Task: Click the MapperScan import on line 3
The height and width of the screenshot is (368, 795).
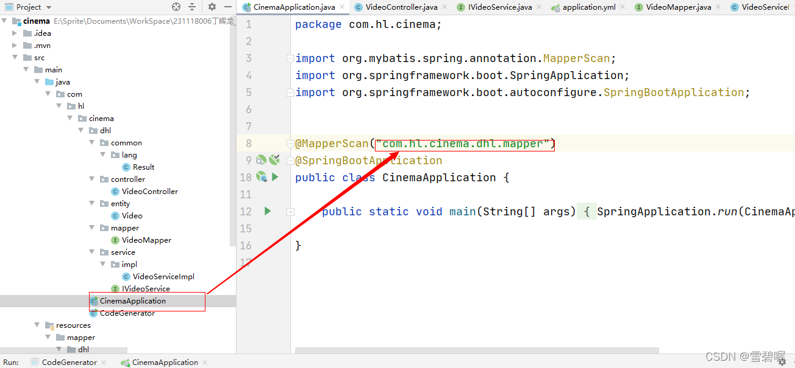Action: coord(456,58)
